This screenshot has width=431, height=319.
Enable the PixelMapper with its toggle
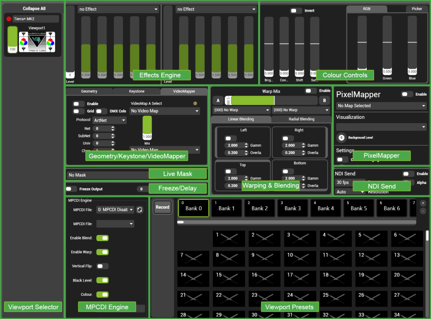(406, 94)
